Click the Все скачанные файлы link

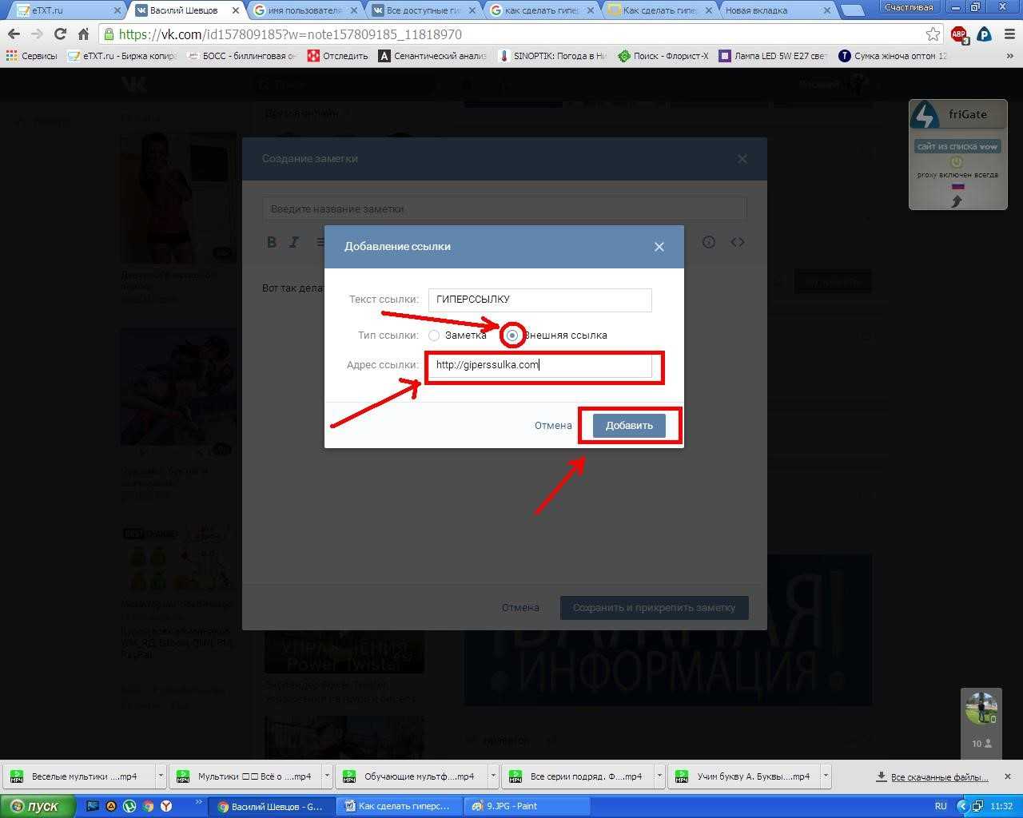click(x=939, y=776)
